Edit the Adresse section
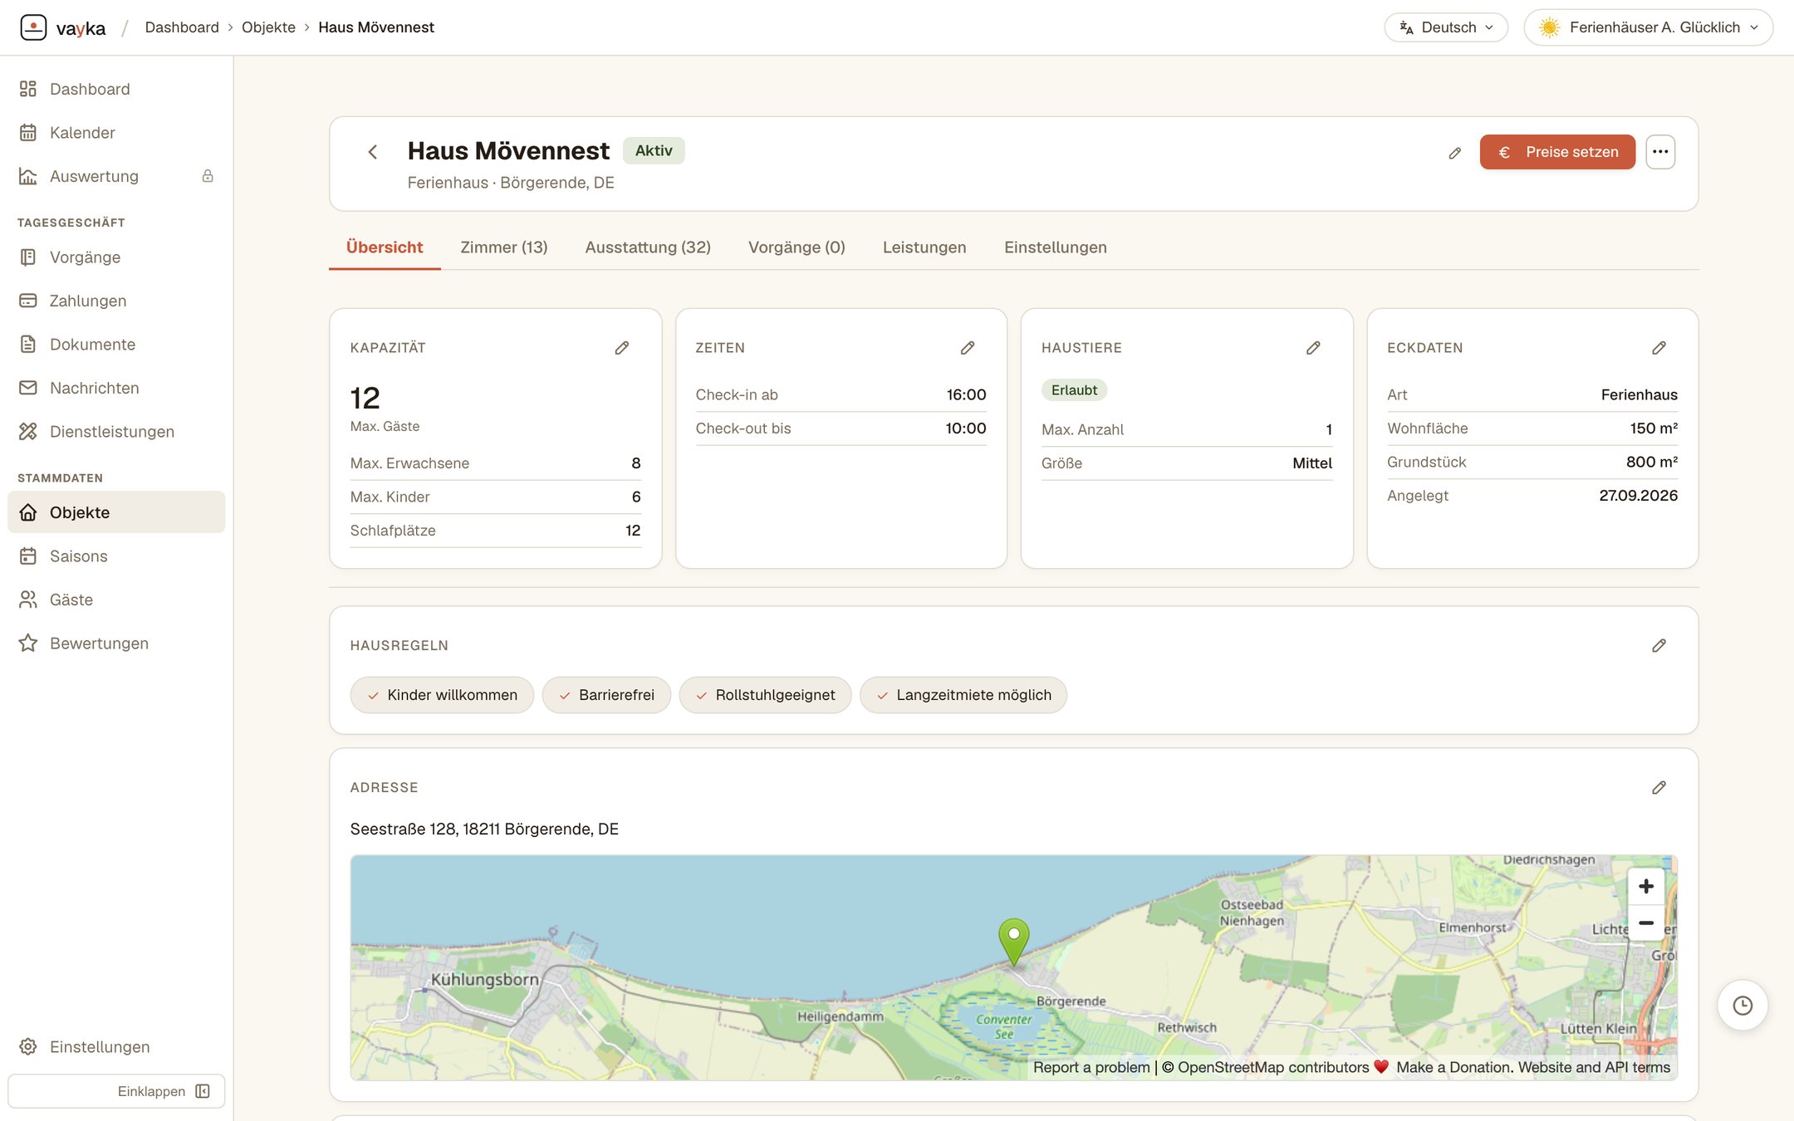This screenshot has height=1121, width=1794. click(1658, 787)
